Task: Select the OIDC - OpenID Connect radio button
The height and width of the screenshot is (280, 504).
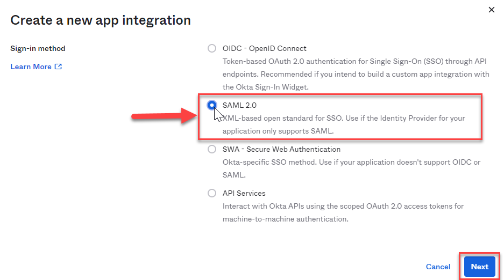Action: tap(212, 48)
